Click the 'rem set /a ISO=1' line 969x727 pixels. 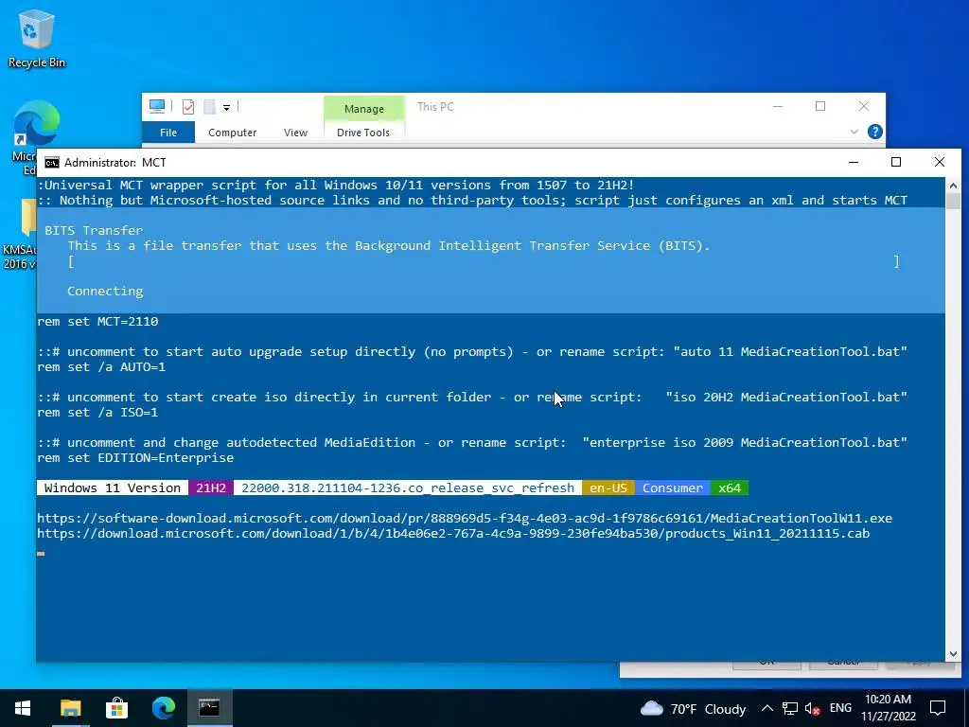pyautogui.click(x=97, y=413)
